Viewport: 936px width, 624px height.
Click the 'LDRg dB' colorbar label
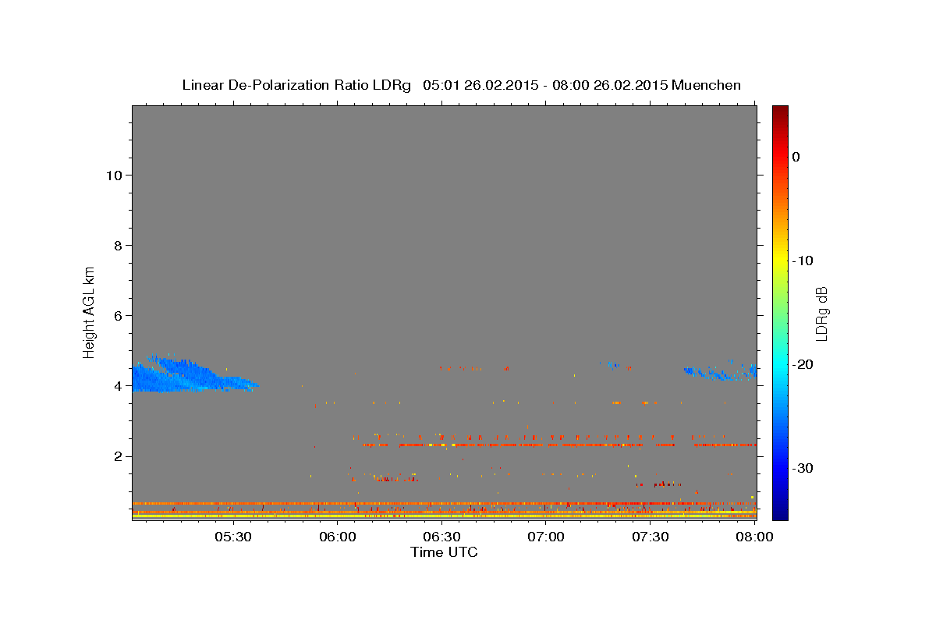pos(821,314)
